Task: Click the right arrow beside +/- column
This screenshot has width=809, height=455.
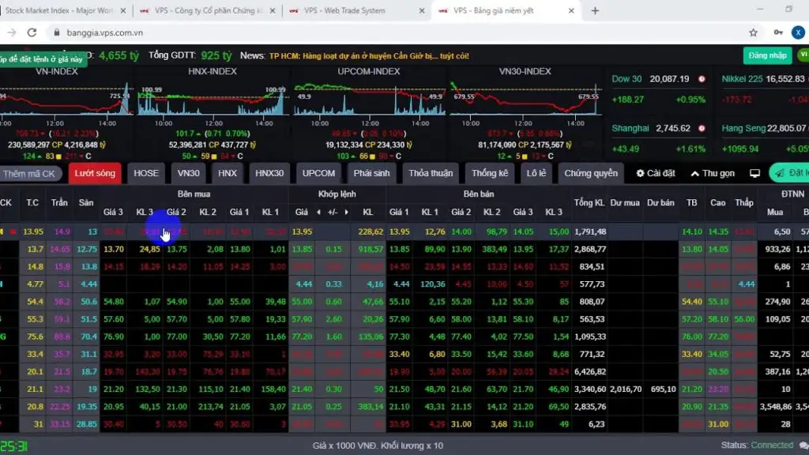Action: 348,212
